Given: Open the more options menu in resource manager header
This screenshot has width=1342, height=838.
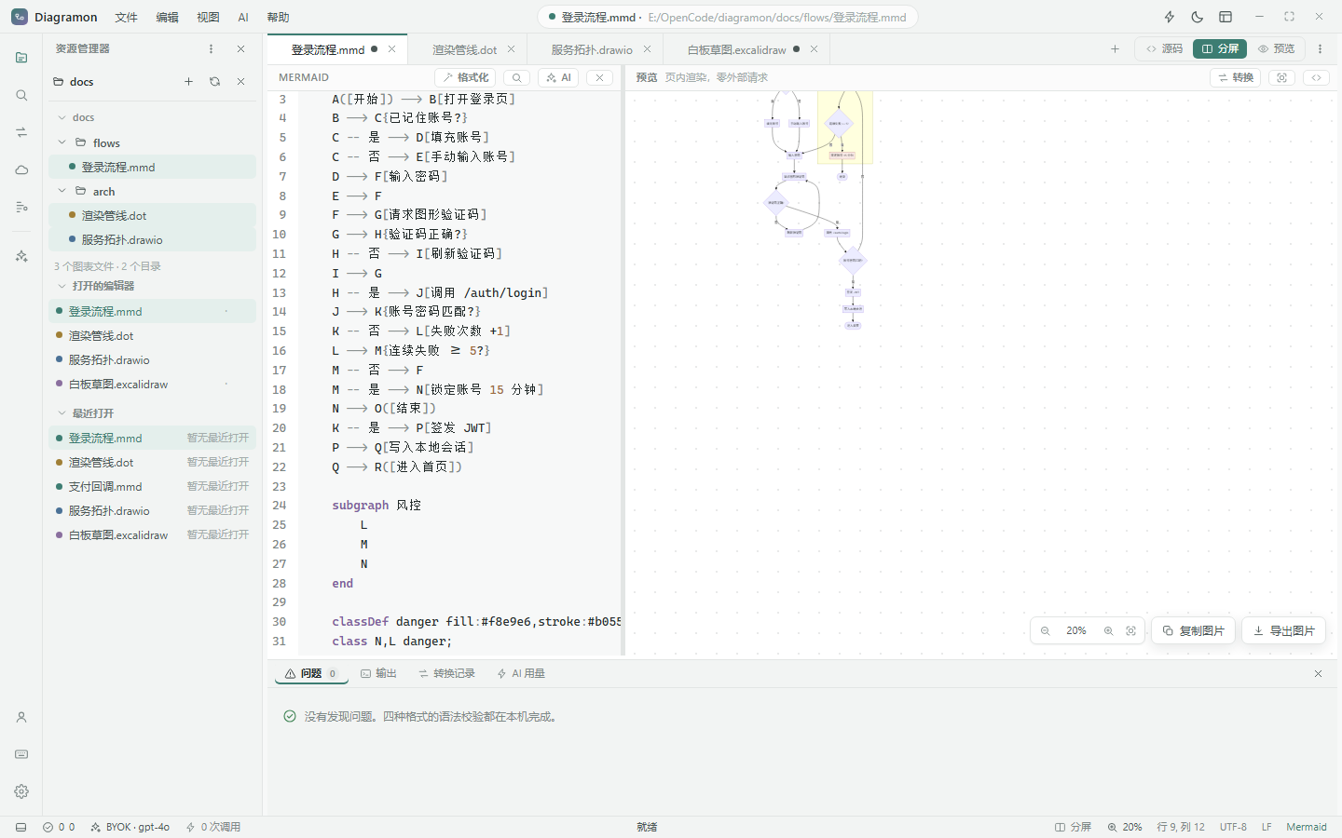Looking at the screenshot, I should [211, 48].
